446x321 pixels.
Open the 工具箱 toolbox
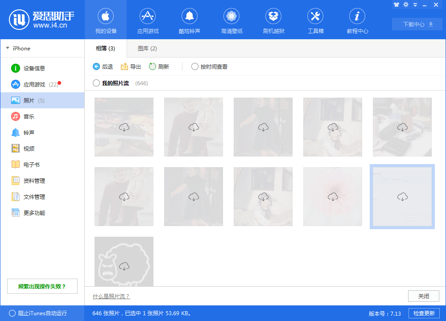[x=315, y=21]
